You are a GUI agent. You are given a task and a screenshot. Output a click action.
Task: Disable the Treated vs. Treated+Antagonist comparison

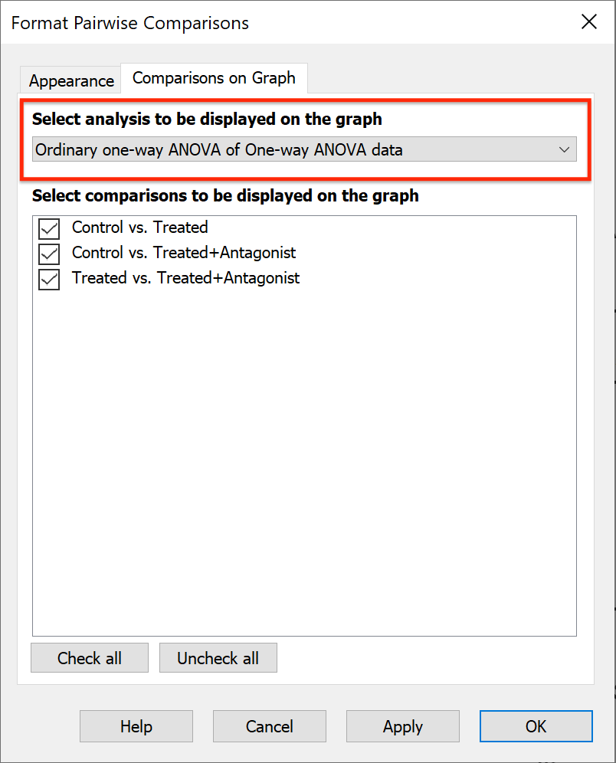point(48,279)
